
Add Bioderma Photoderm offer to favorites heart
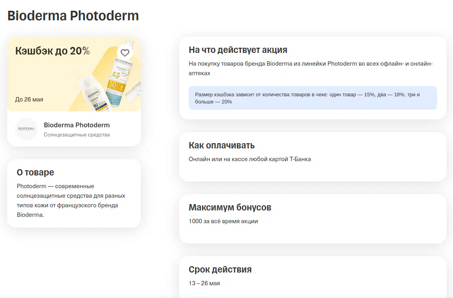point(125,53)
